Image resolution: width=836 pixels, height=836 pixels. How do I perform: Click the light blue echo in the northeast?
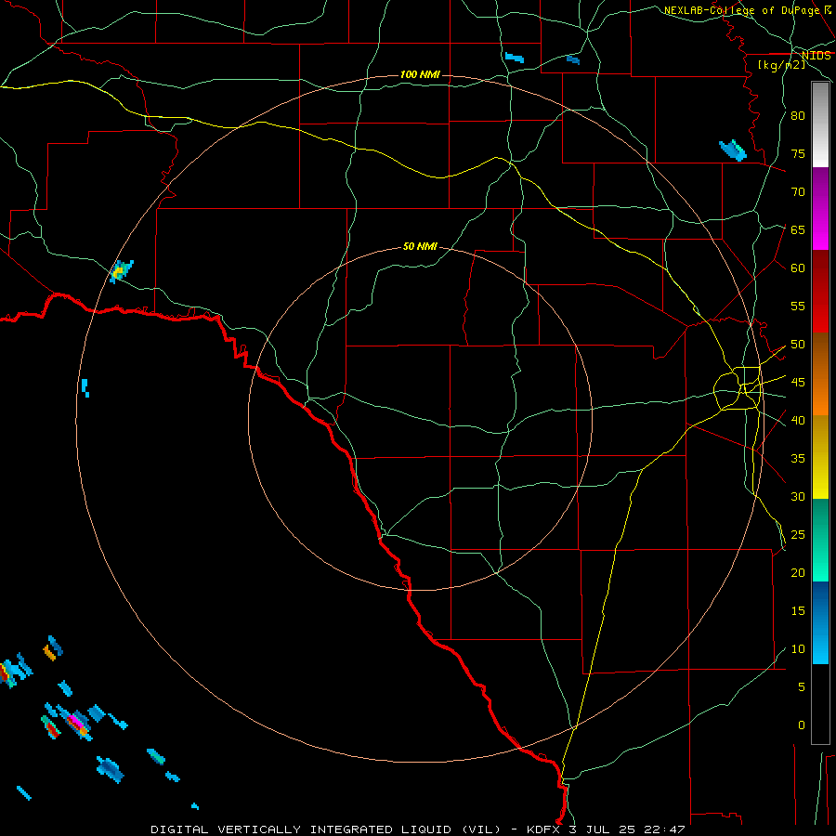733,150
